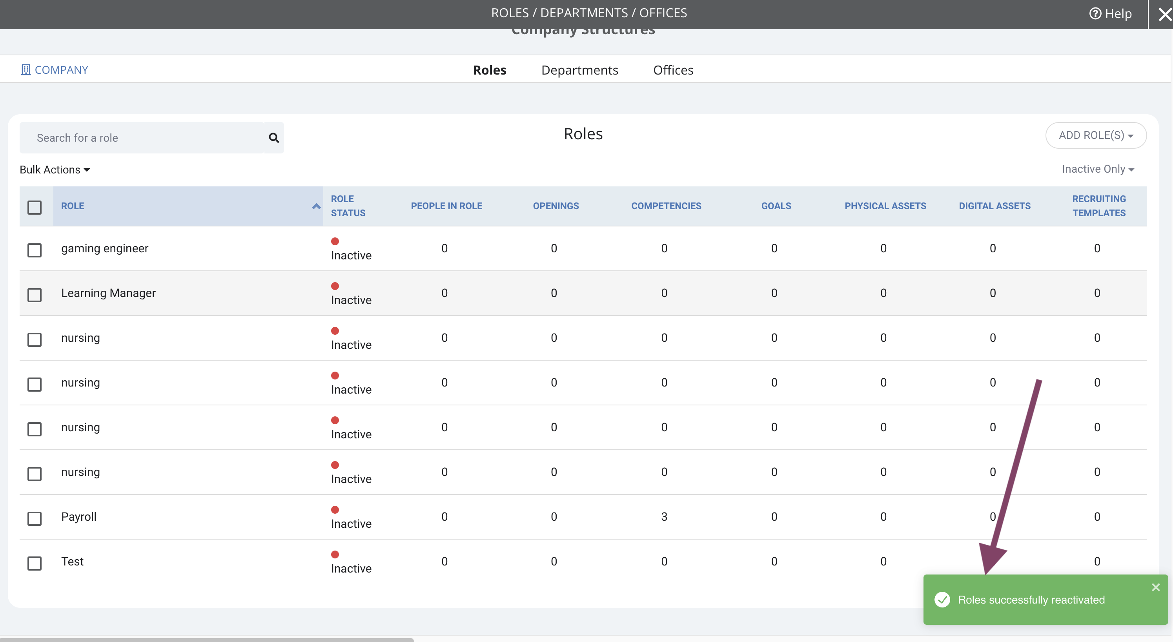Check the Learning Manager row checkbox
This screenshot has height=642, width=1173.
pyautogui.click(x=35, y=294)
